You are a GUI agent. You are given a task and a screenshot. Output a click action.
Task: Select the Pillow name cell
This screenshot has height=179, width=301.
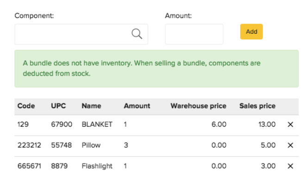pos(91,145)
